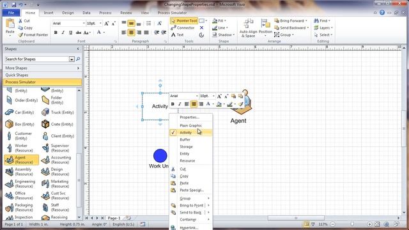Click the zoom in plus button

[x=369, y=224]
